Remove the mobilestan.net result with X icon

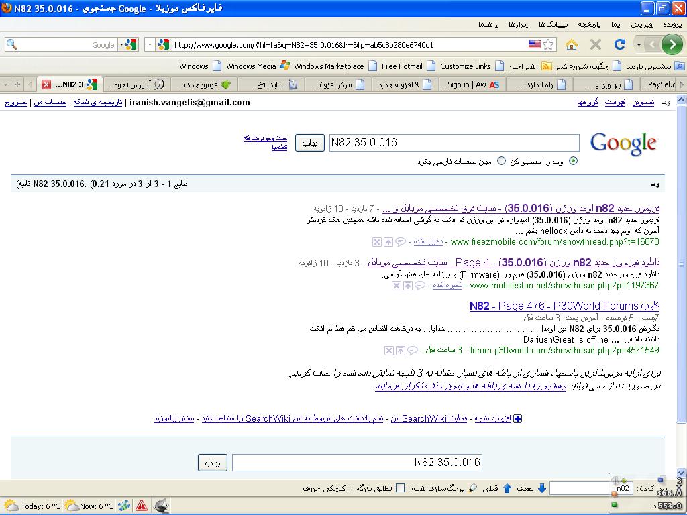[x=396, y=286]
